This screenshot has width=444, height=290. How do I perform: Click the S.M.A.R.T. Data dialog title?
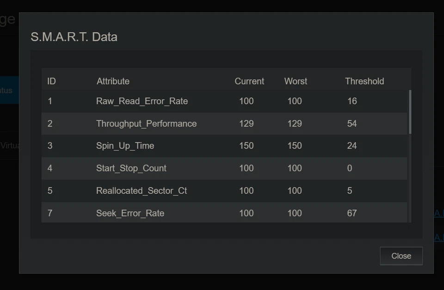tap(74, 37)
